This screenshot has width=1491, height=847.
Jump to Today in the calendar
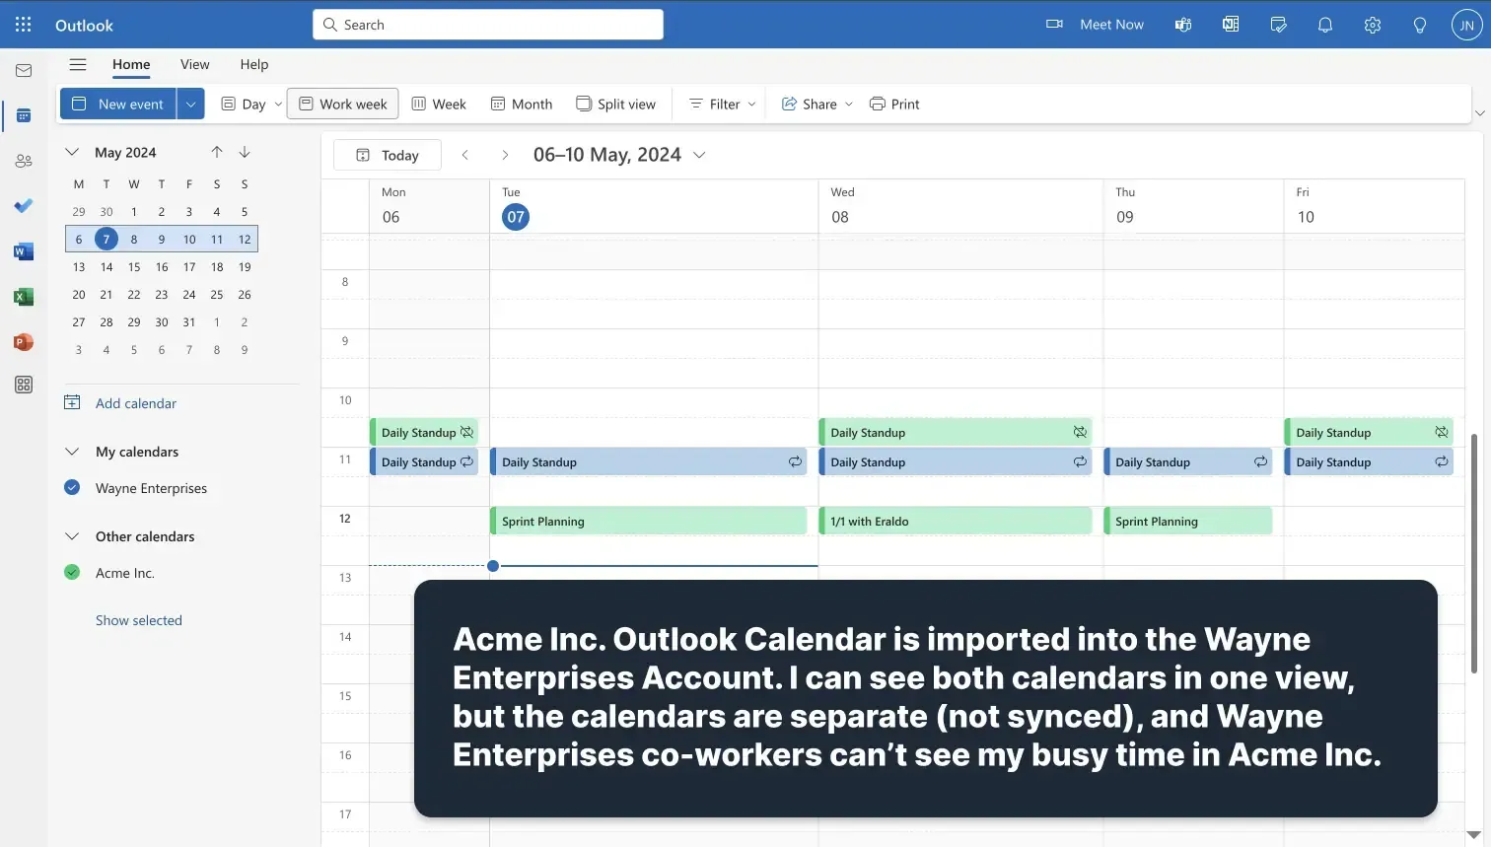387,154
